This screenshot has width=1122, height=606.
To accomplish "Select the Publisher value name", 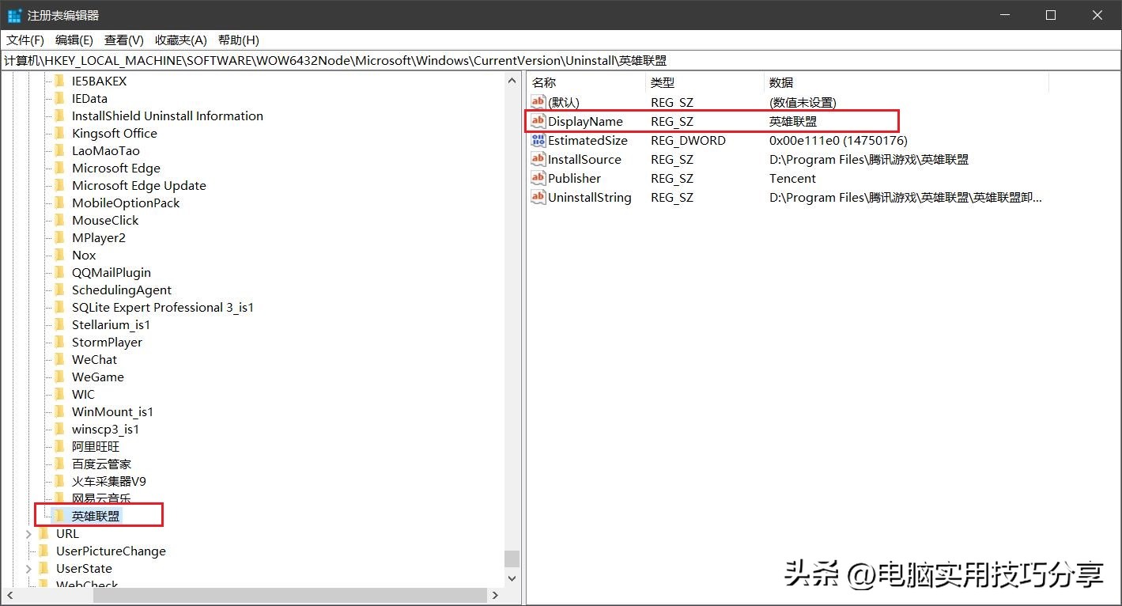I will [574, 178].
